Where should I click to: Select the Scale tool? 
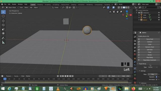3,29
